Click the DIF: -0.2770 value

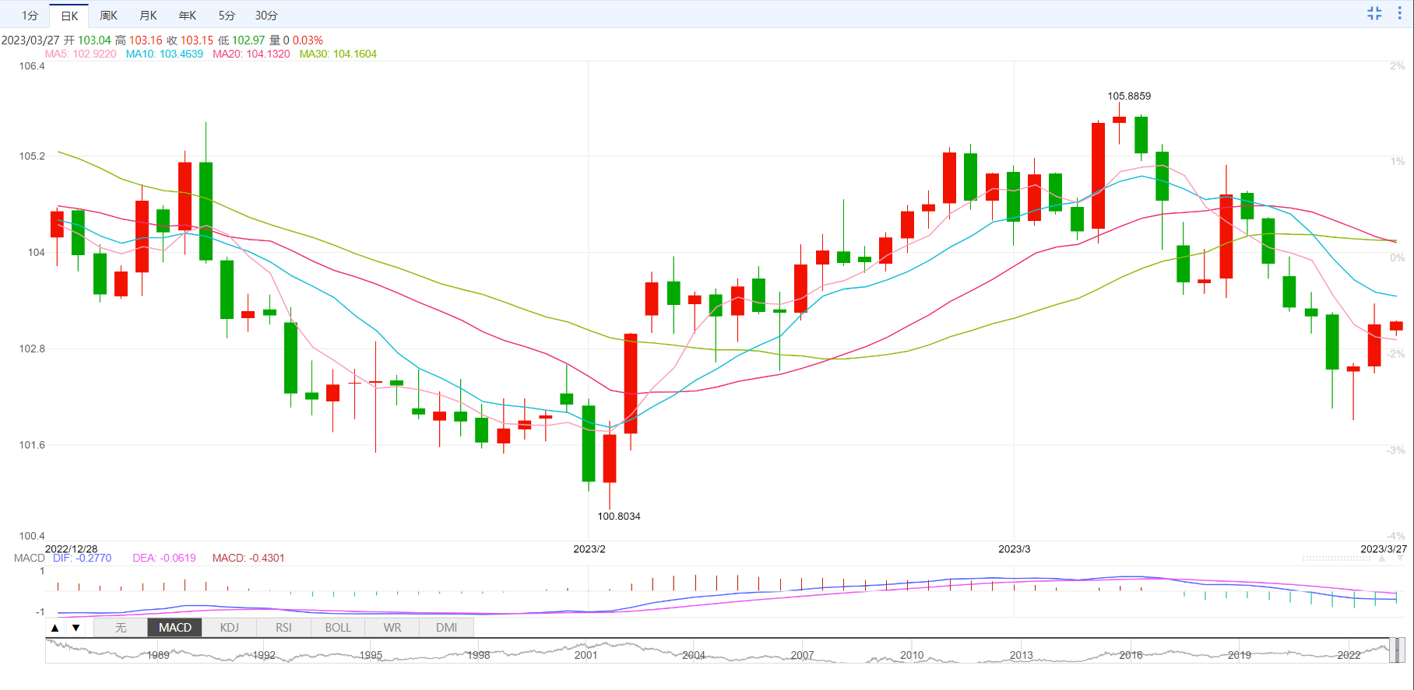(83, 558)
